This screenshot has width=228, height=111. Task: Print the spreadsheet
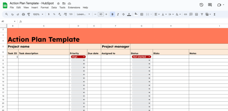[23, 14]
